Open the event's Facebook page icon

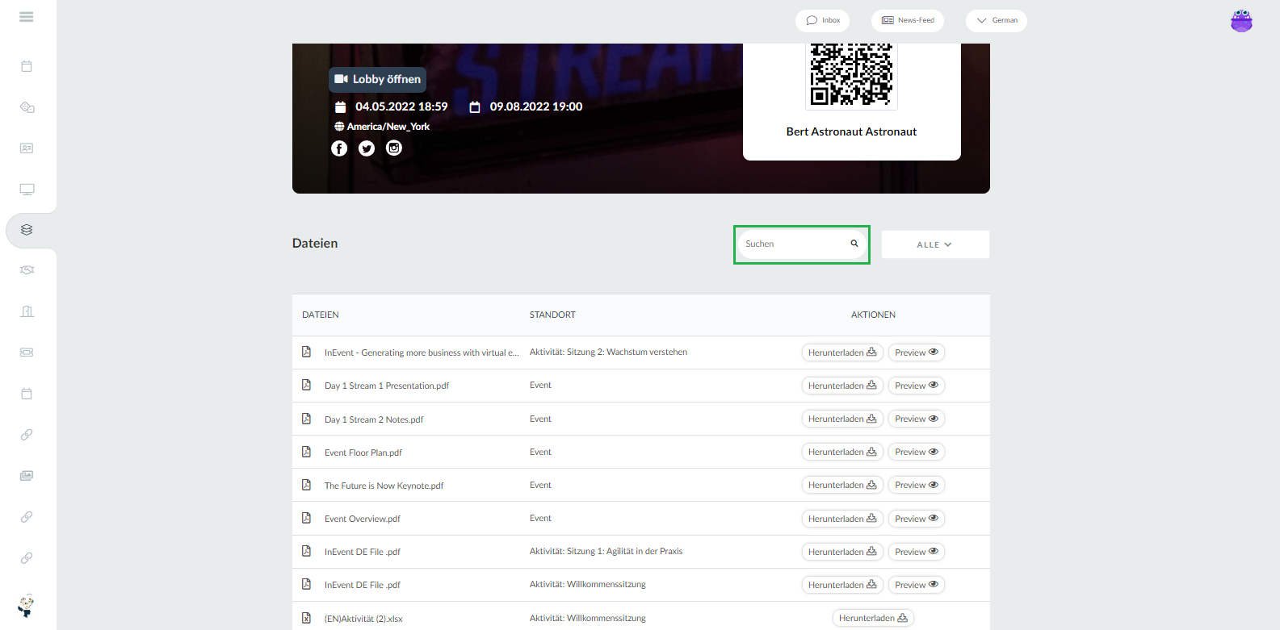pos(339,148)
